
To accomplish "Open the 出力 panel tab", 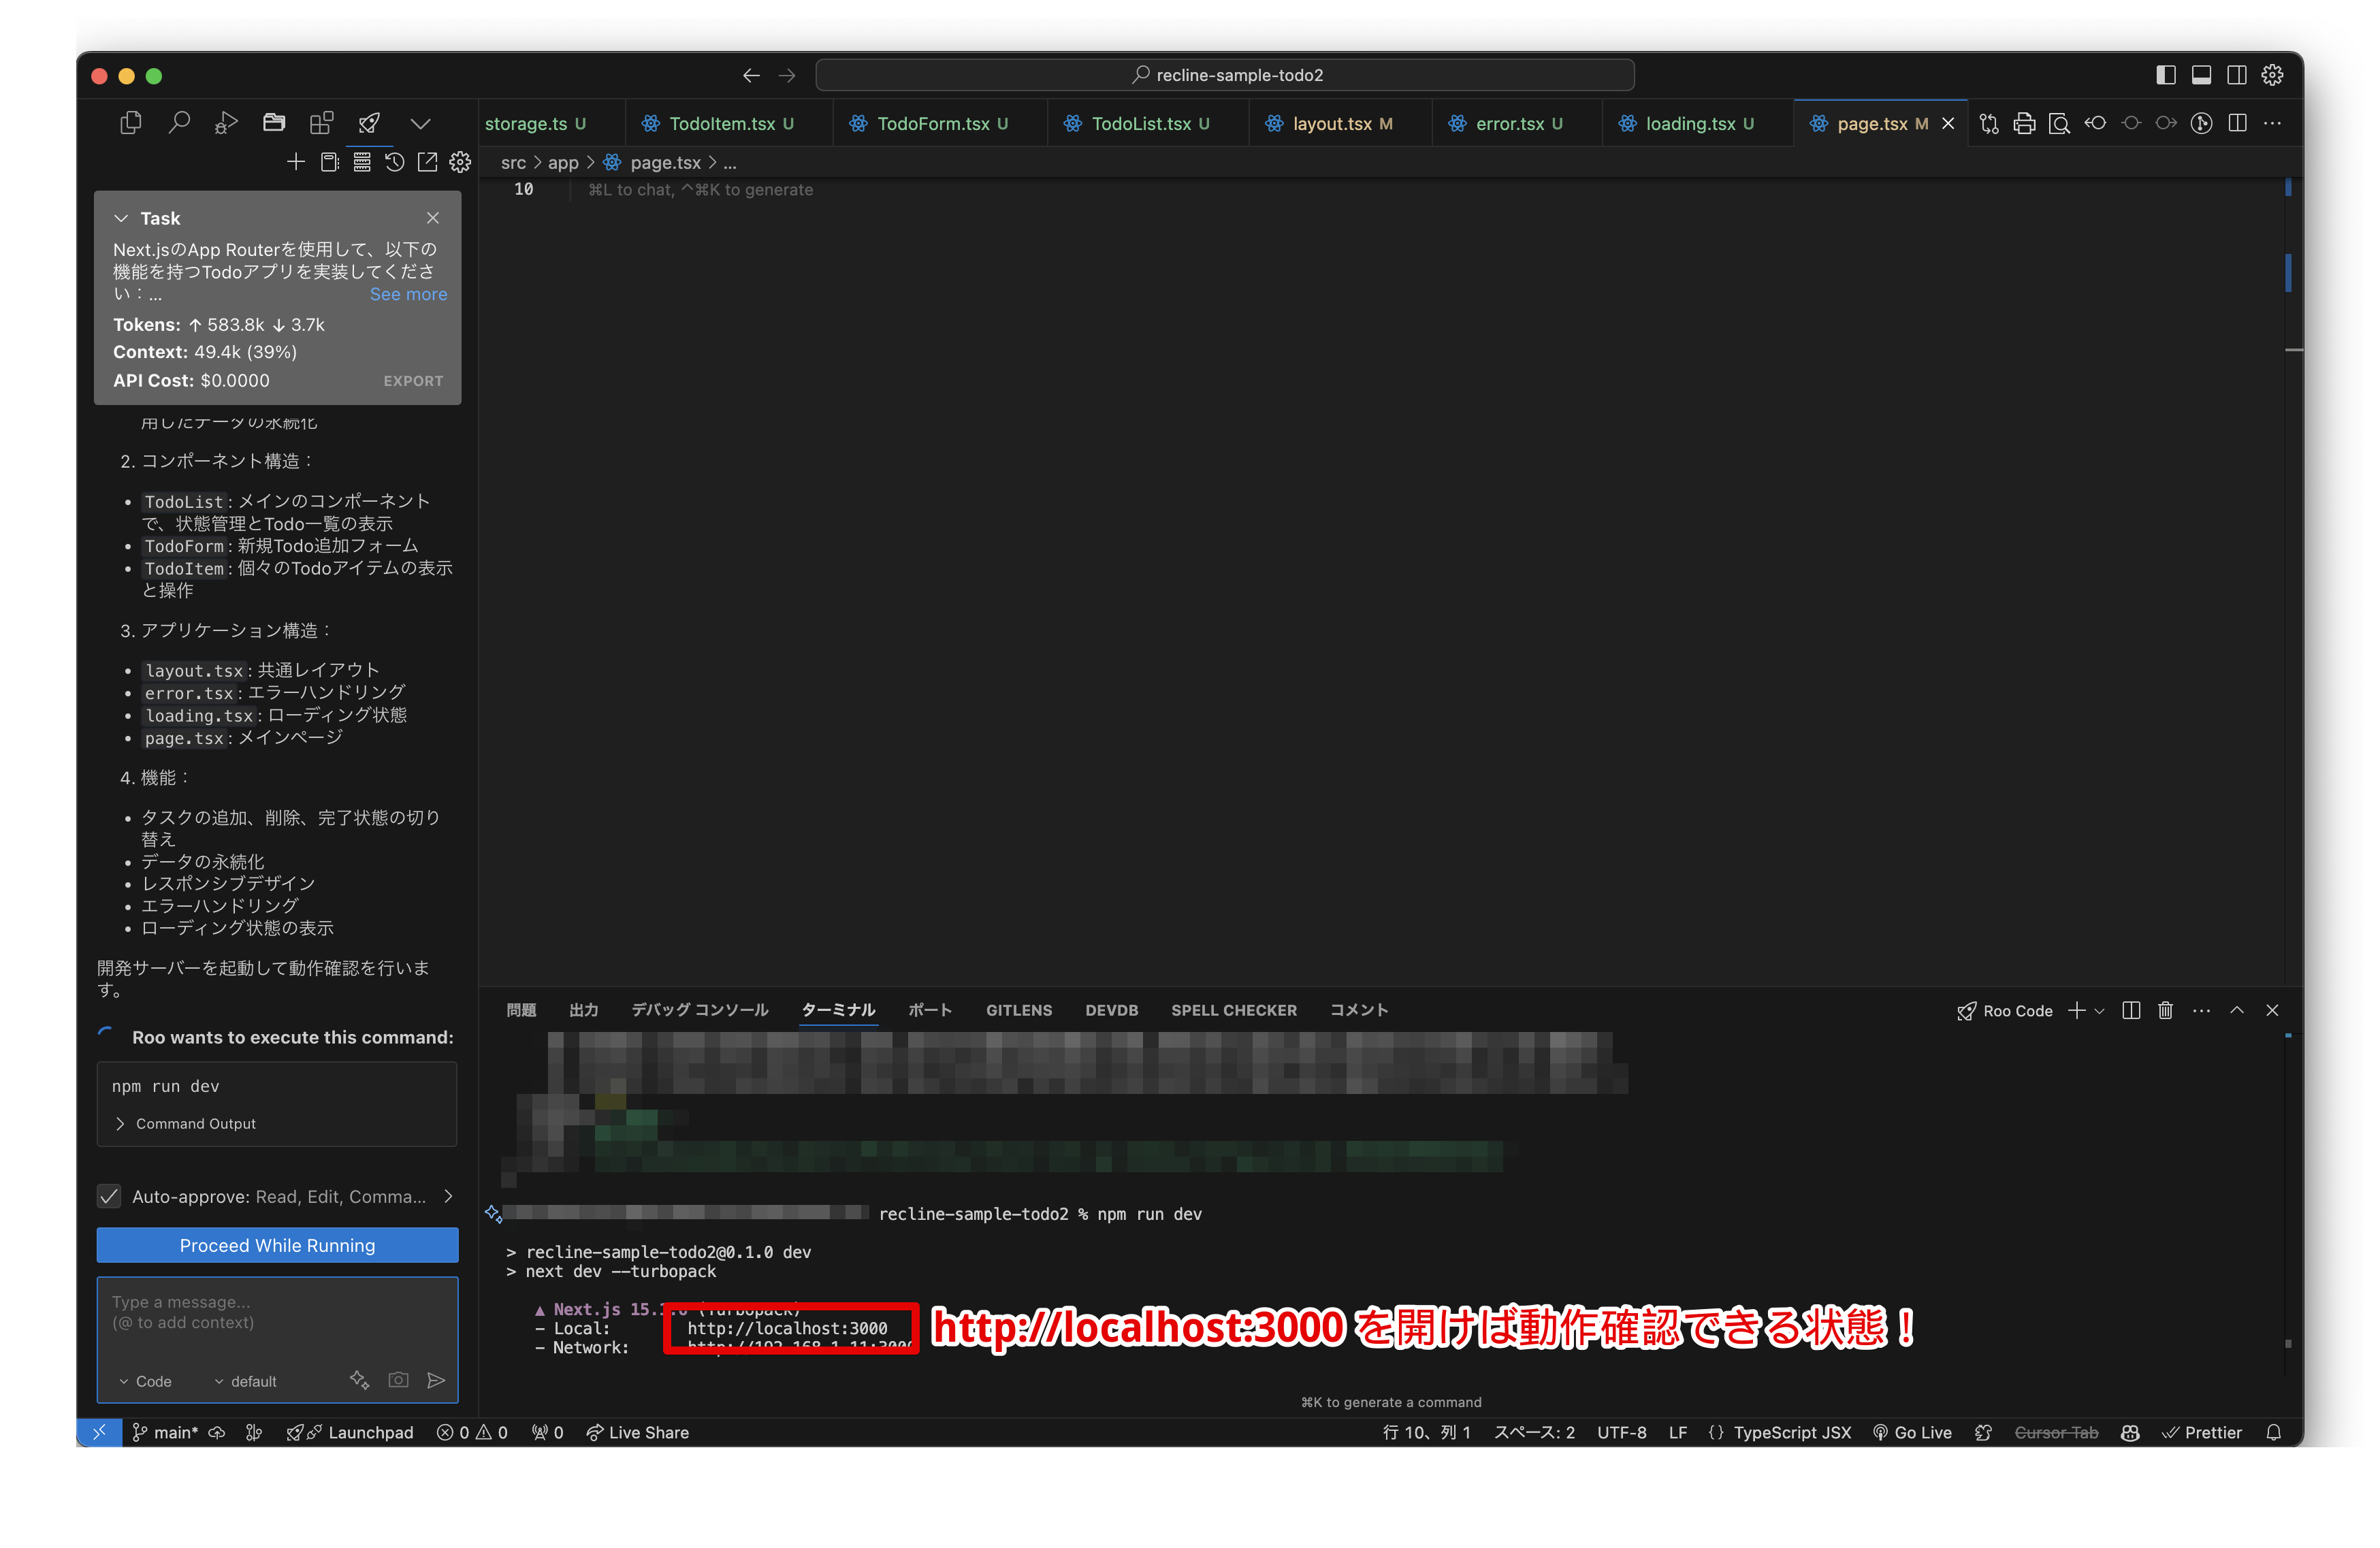I will click(x=584, y=1010).
